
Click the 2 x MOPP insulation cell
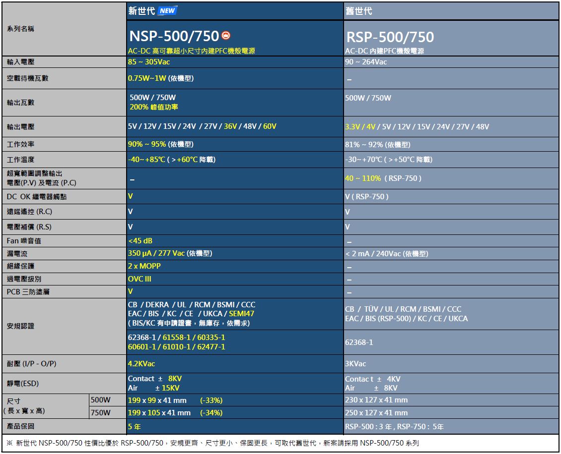point(144,266)
